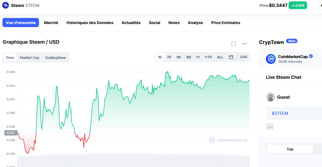This screenshot has width=322, height=167.
Task: Toggle the LOG scale option
Action: coord(244,57)
